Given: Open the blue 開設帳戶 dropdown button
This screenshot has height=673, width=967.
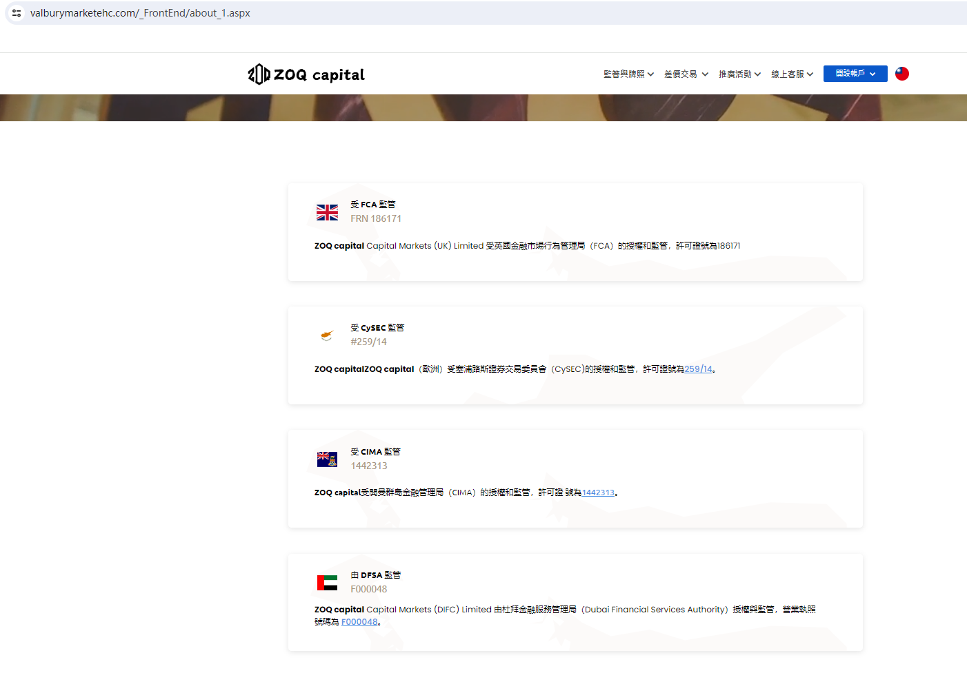Looking at the screenshot, I should click(855, 74).
